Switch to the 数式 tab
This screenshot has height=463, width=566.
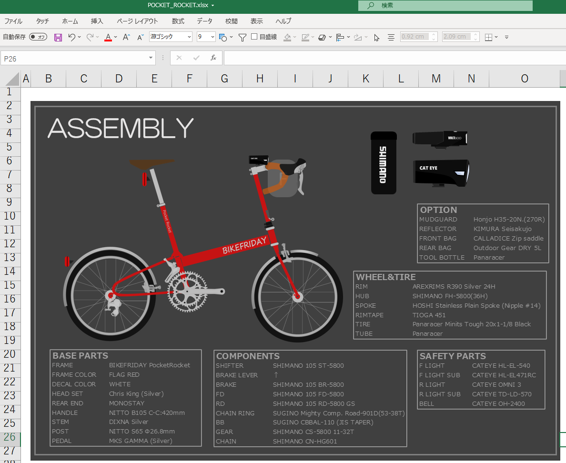point(178,21)
